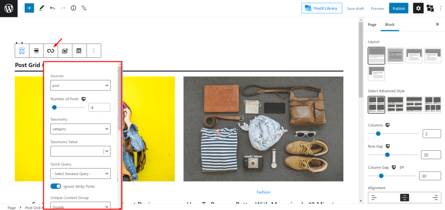Click the Row Gap value field
The width and height of the screenshot is (445, 210).
pyautogui.click(x=431, y=155)
